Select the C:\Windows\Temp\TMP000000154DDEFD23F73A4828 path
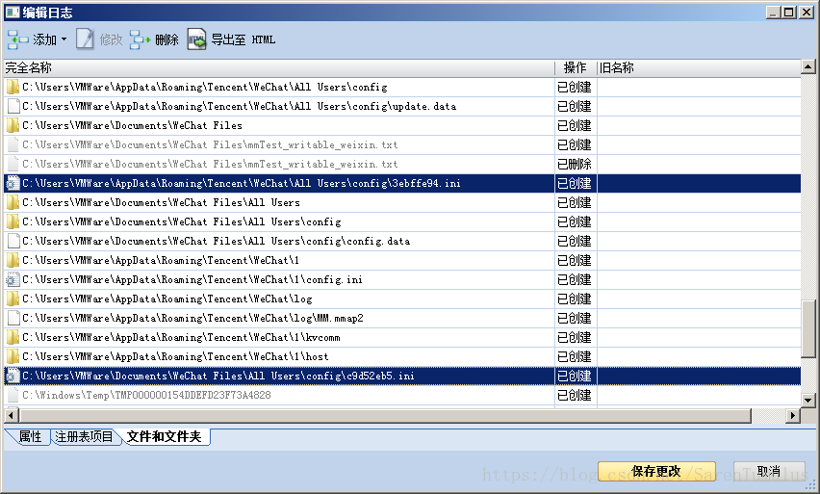The height and width of the screenshot is (494, 820). point(146,395)
